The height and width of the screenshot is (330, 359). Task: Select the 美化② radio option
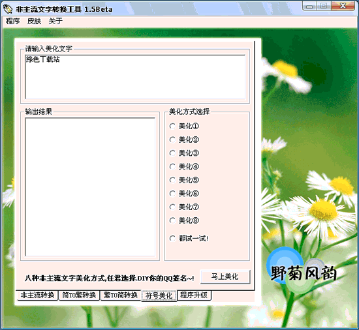tap(184, 140)
